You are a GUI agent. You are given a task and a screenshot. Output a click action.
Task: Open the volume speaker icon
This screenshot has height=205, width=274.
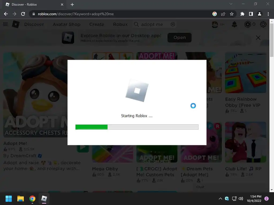(x=241, y=199)
